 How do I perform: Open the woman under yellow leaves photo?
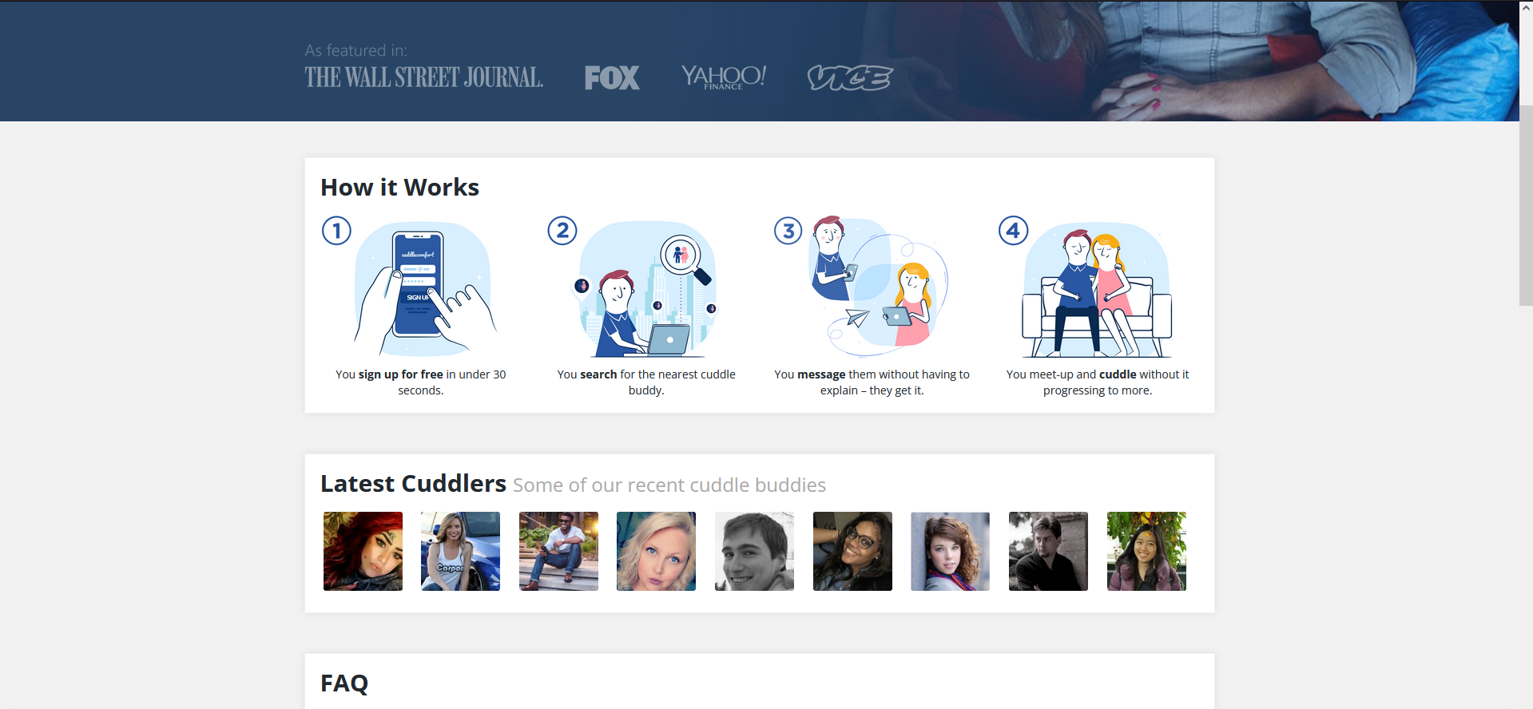pos(1146,551)
